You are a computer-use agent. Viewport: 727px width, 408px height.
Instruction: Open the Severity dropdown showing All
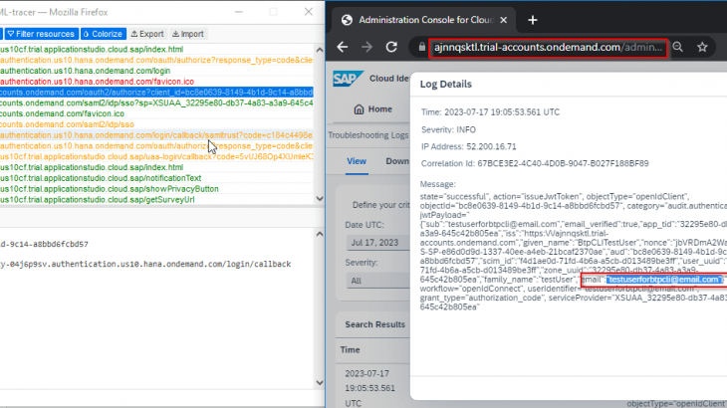378,281
